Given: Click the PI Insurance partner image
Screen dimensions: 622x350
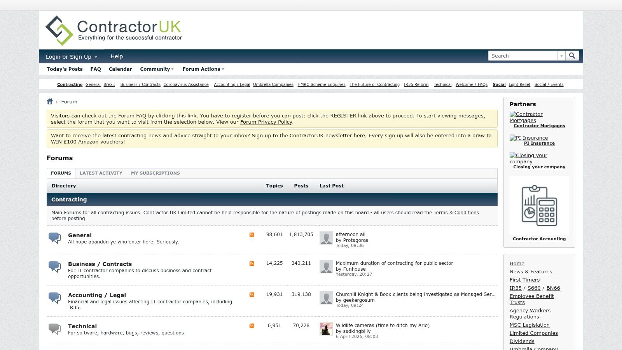Looking at the screenshot, I should click(x=529, y=138).
